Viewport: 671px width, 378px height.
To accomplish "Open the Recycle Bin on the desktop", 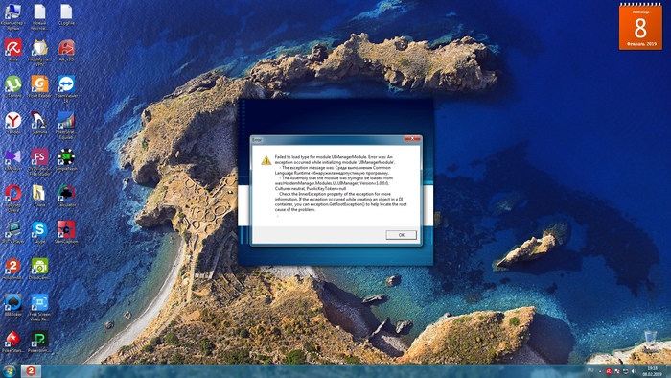I will 650,342.
